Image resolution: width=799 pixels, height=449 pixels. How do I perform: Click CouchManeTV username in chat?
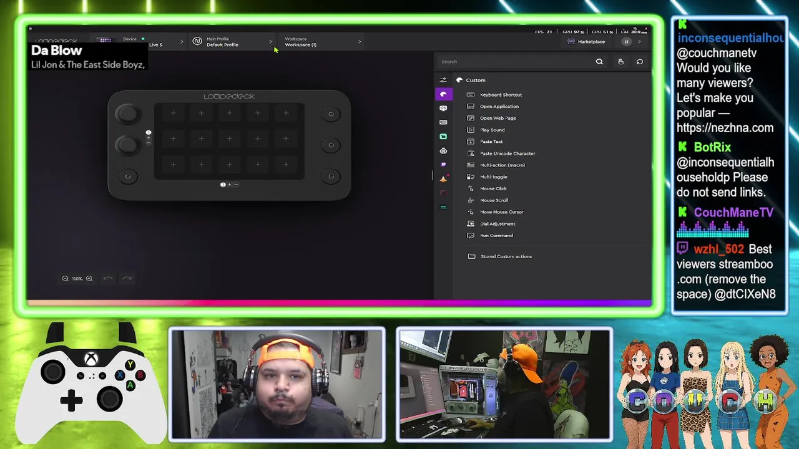tap(733, 213)
